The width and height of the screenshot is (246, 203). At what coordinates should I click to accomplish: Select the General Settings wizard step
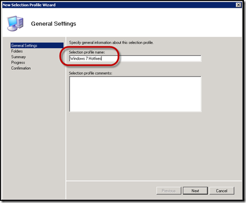pos(37,45)
